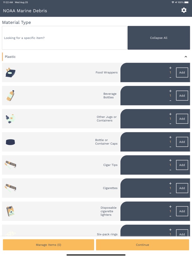Increase the Cigar Tips quantity
Screen dimensions: 192x257
[x=170, y=160]
